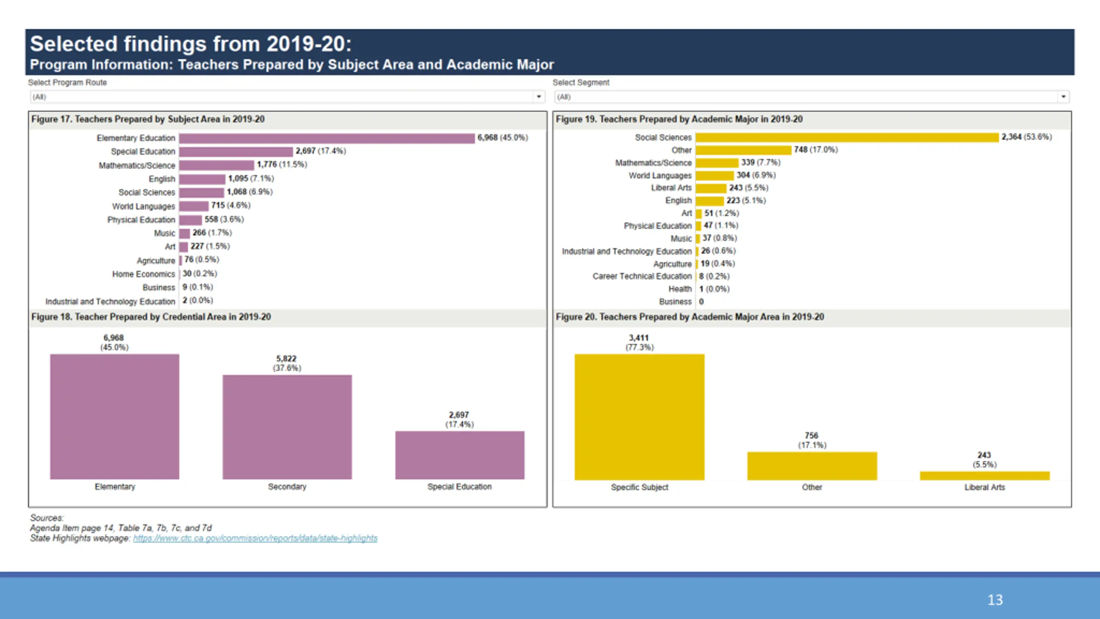Click the Figure 17 chart title
Screen dimensions: 1100x619
pyautogui.click(x=148, y=119)
